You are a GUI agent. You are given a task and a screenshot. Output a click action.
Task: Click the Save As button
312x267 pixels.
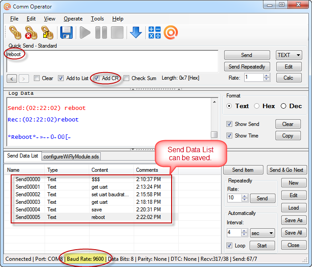coord(294,220)
